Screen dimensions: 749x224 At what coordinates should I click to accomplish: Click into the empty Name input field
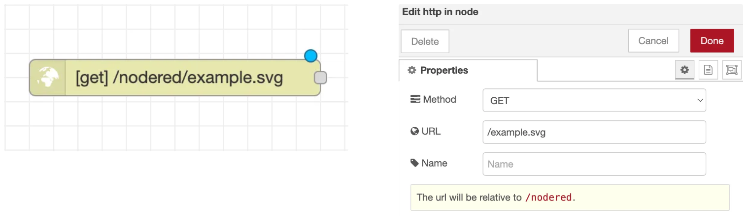(594, 164)
